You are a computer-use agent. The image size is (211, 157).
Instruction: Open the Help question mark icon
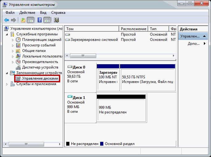39,20
